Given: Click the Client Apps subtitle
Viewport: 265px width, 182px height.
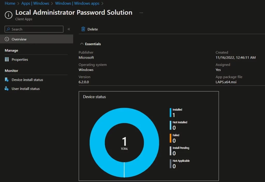Looking at the screenshot, I should pyautogui.click(x=24, y=19).
